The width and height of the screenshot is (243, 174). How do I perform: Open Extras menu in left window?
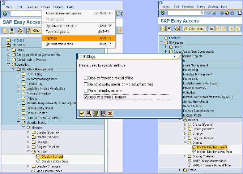tap(46, 7)
